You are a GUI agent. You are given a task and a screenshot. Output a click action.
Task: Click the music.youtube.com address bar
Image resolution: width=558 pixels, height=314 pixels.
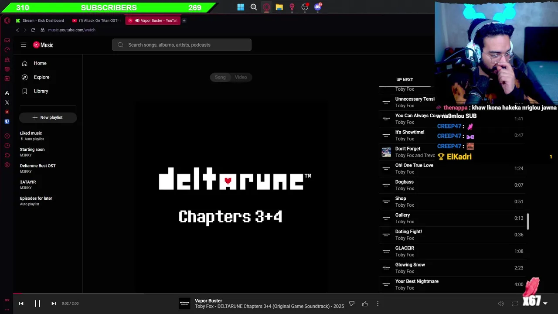71,30
